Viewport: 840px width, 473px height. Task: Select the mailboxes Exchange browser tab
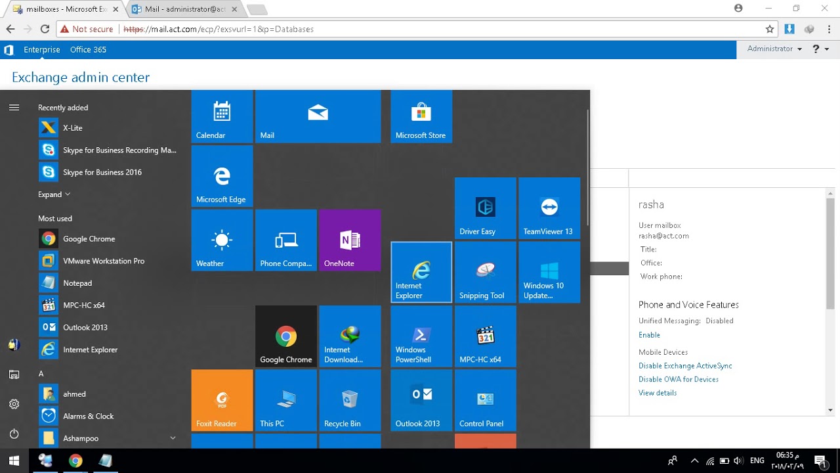(63, 9)
